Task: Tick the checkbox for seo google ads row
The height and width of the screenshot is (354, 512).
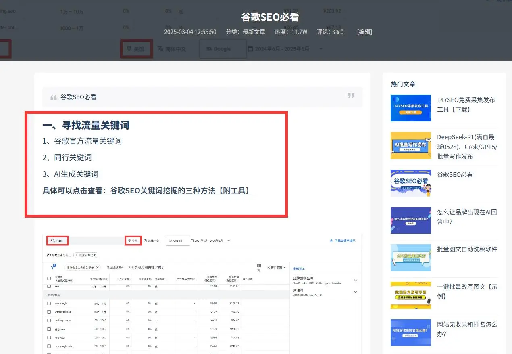Action: click(49, 346)
